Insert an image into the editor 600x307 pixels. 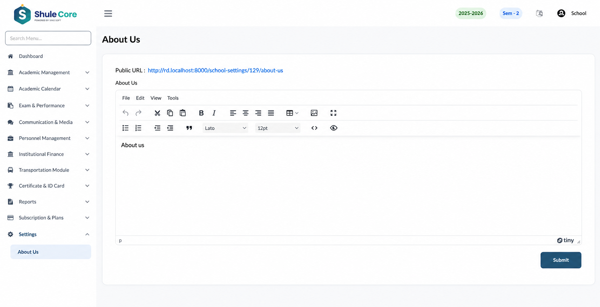314,113
